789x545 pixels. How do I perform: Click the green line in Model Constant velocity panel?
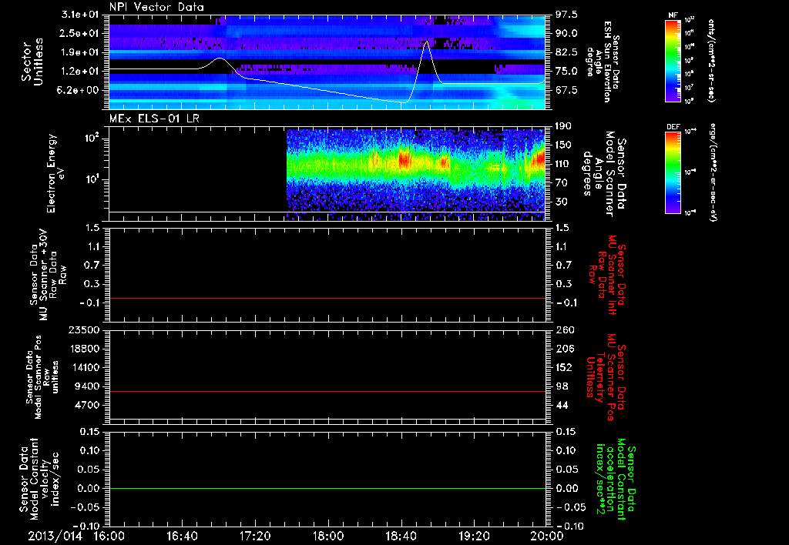pyautogui.click(x=327, y=488)
